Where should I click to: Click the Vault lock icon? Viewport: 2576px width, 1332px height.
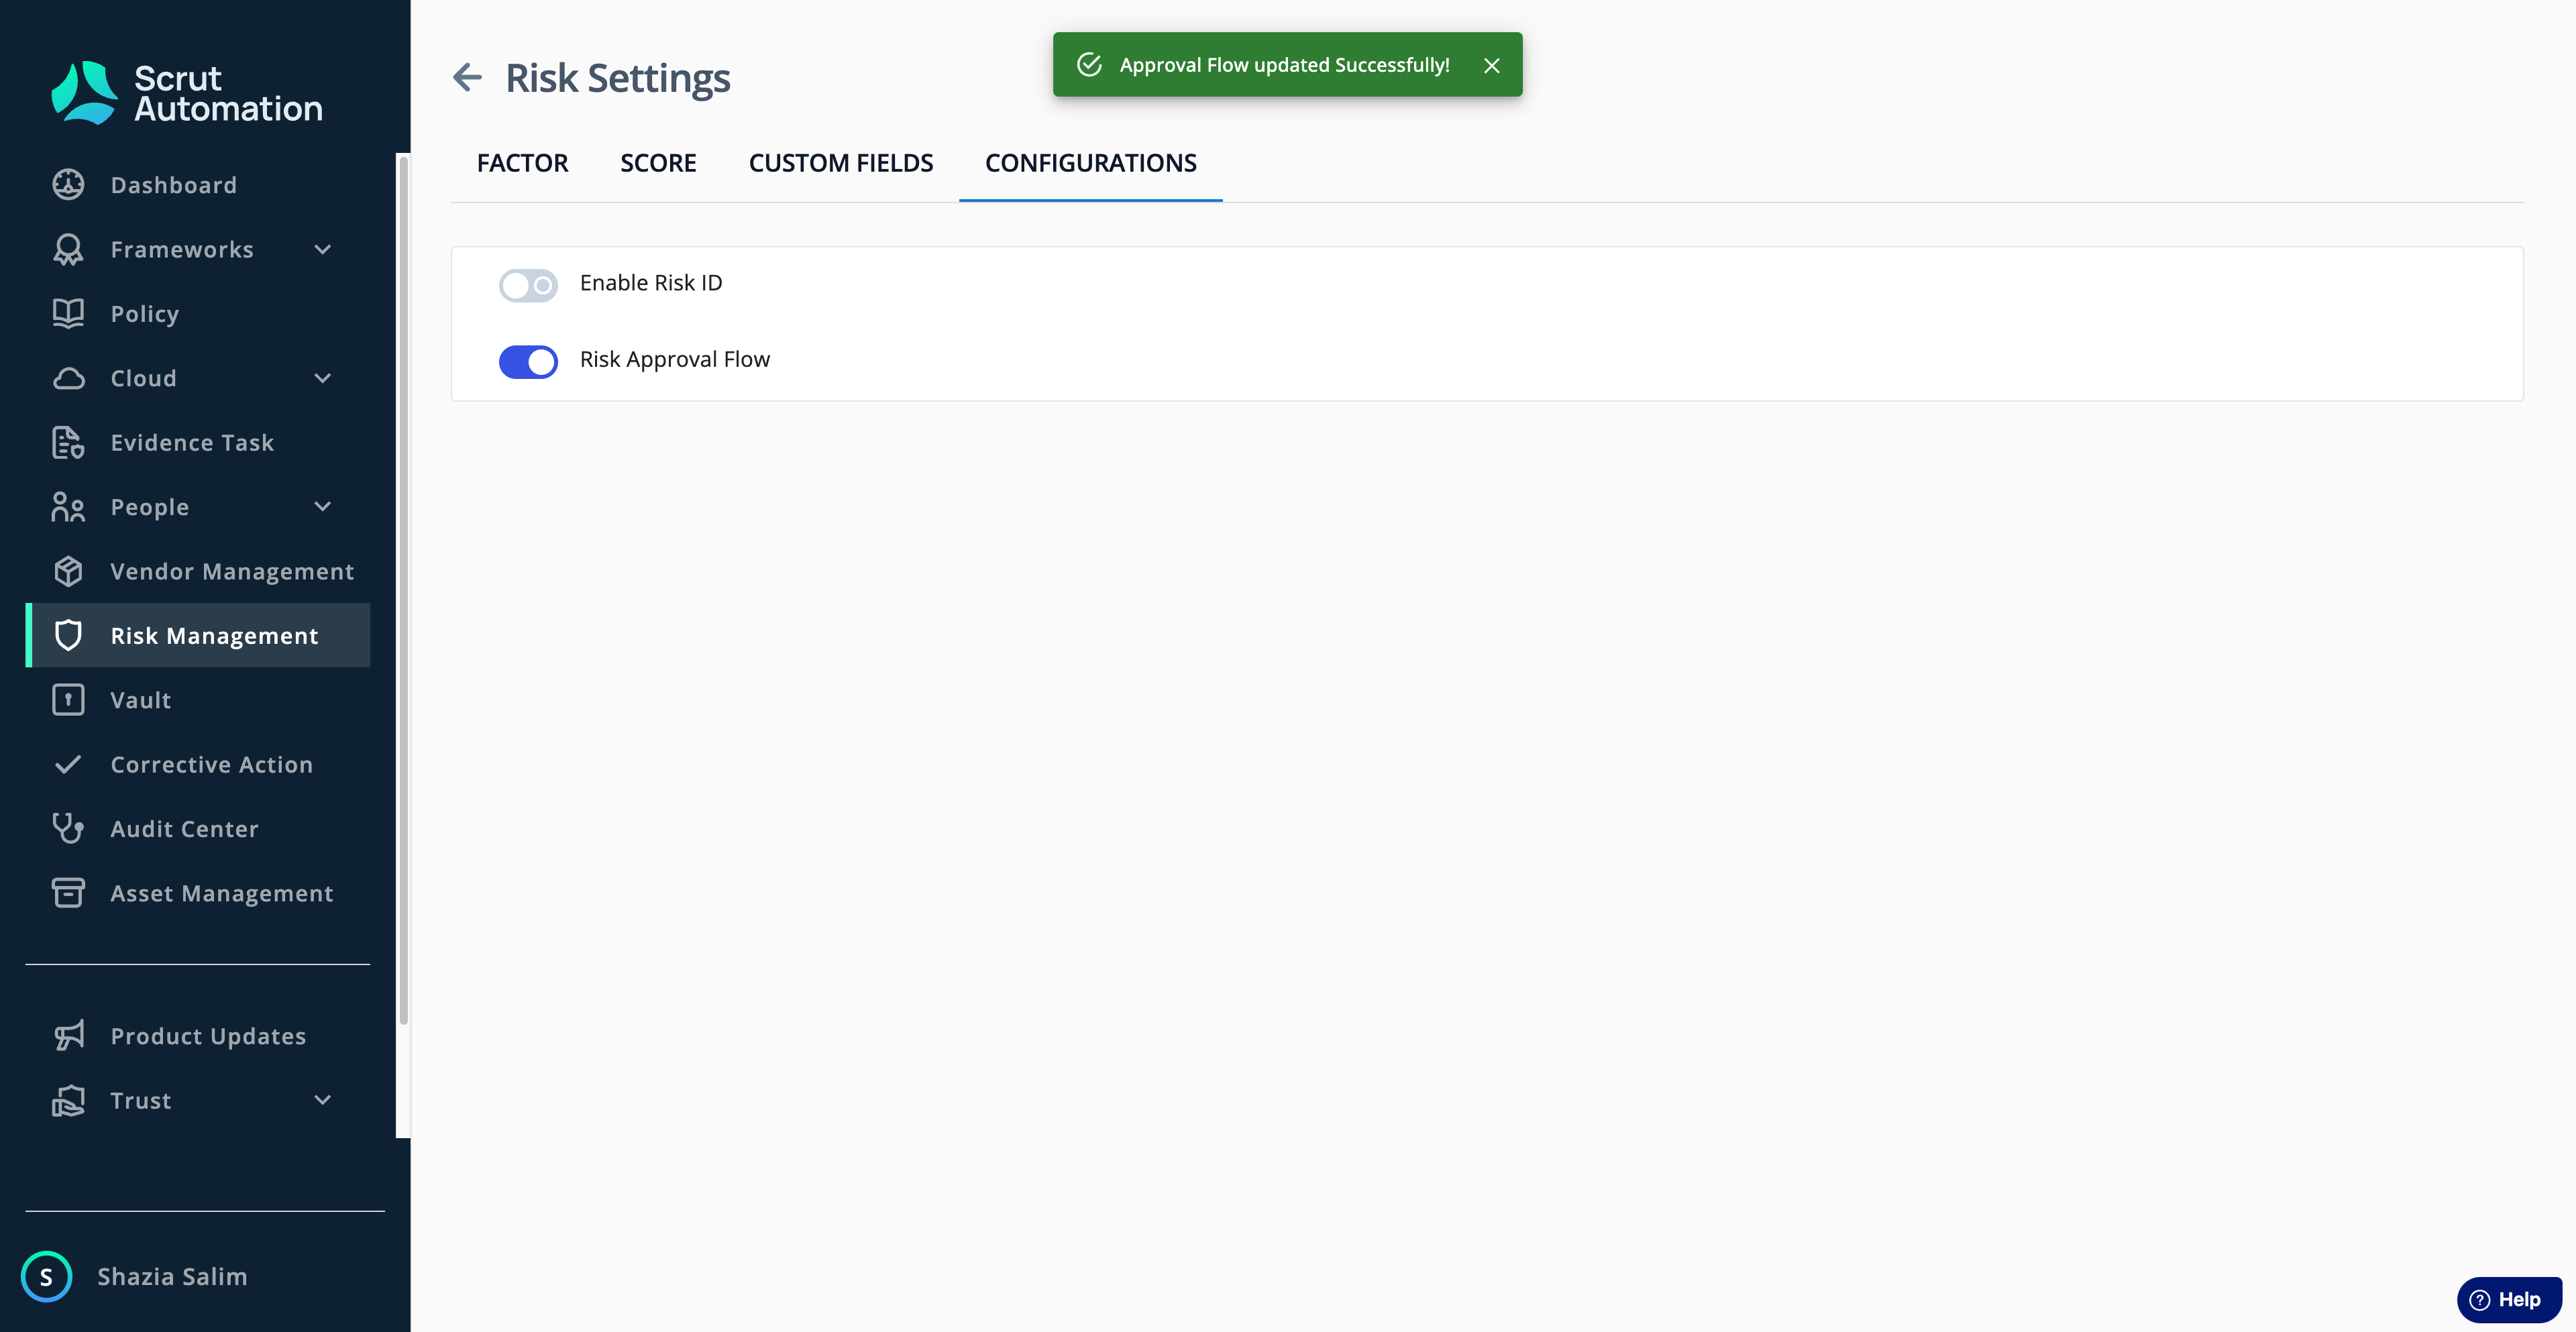pos(68,700)
